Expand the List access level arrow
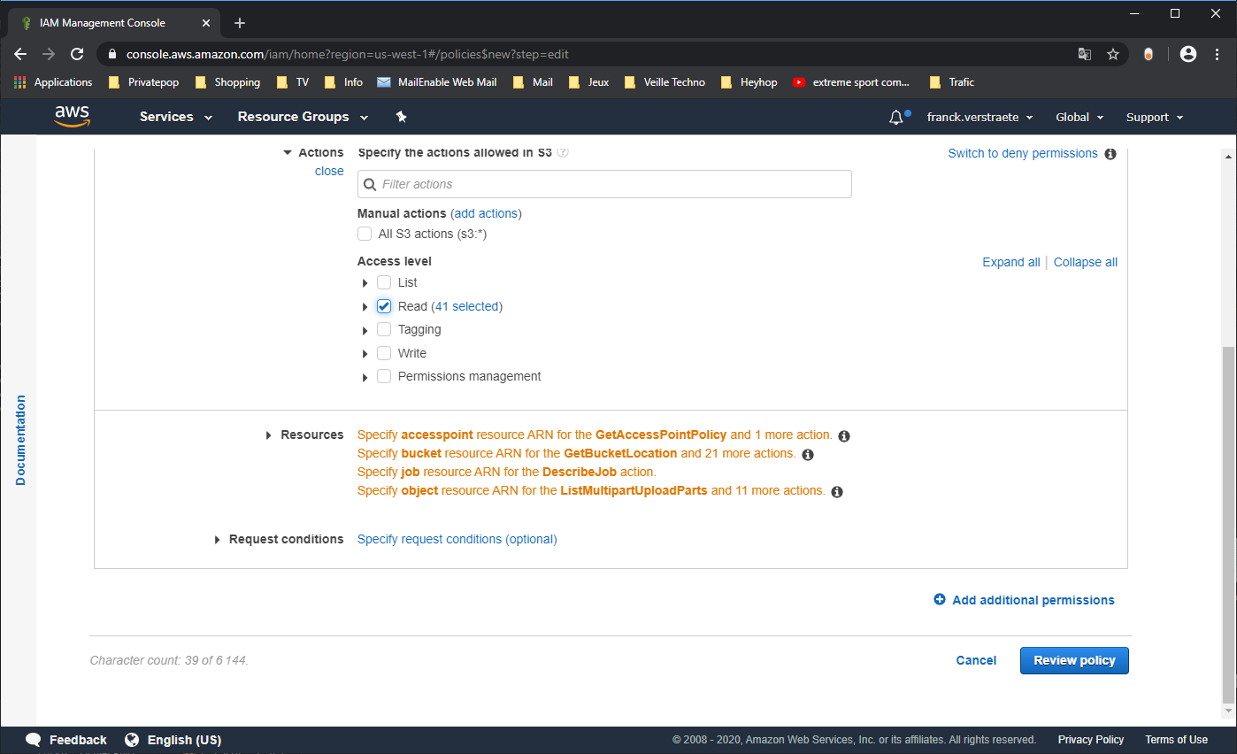 pos(365,283)
